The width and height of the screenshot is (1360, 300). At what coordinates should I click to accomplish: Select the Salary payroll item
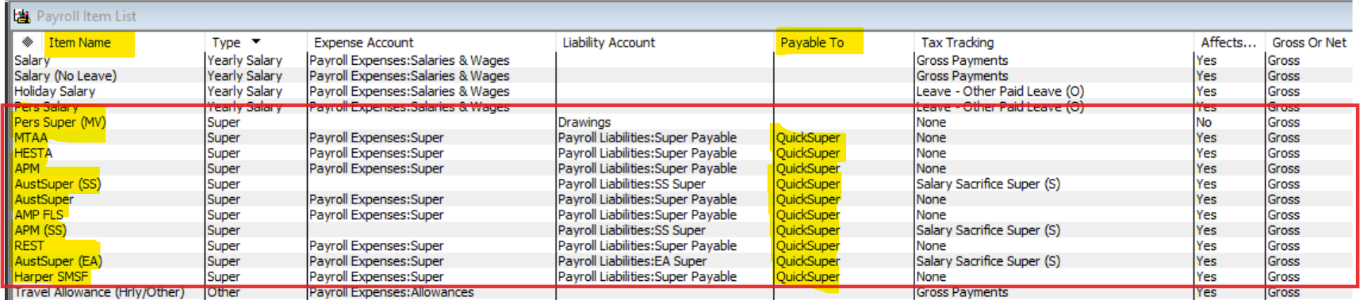click(32, 60)
